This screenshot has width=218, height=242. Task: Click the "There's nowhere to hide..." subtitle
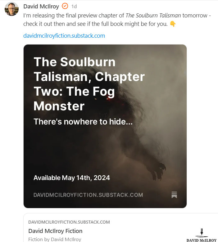click(83, 122)
